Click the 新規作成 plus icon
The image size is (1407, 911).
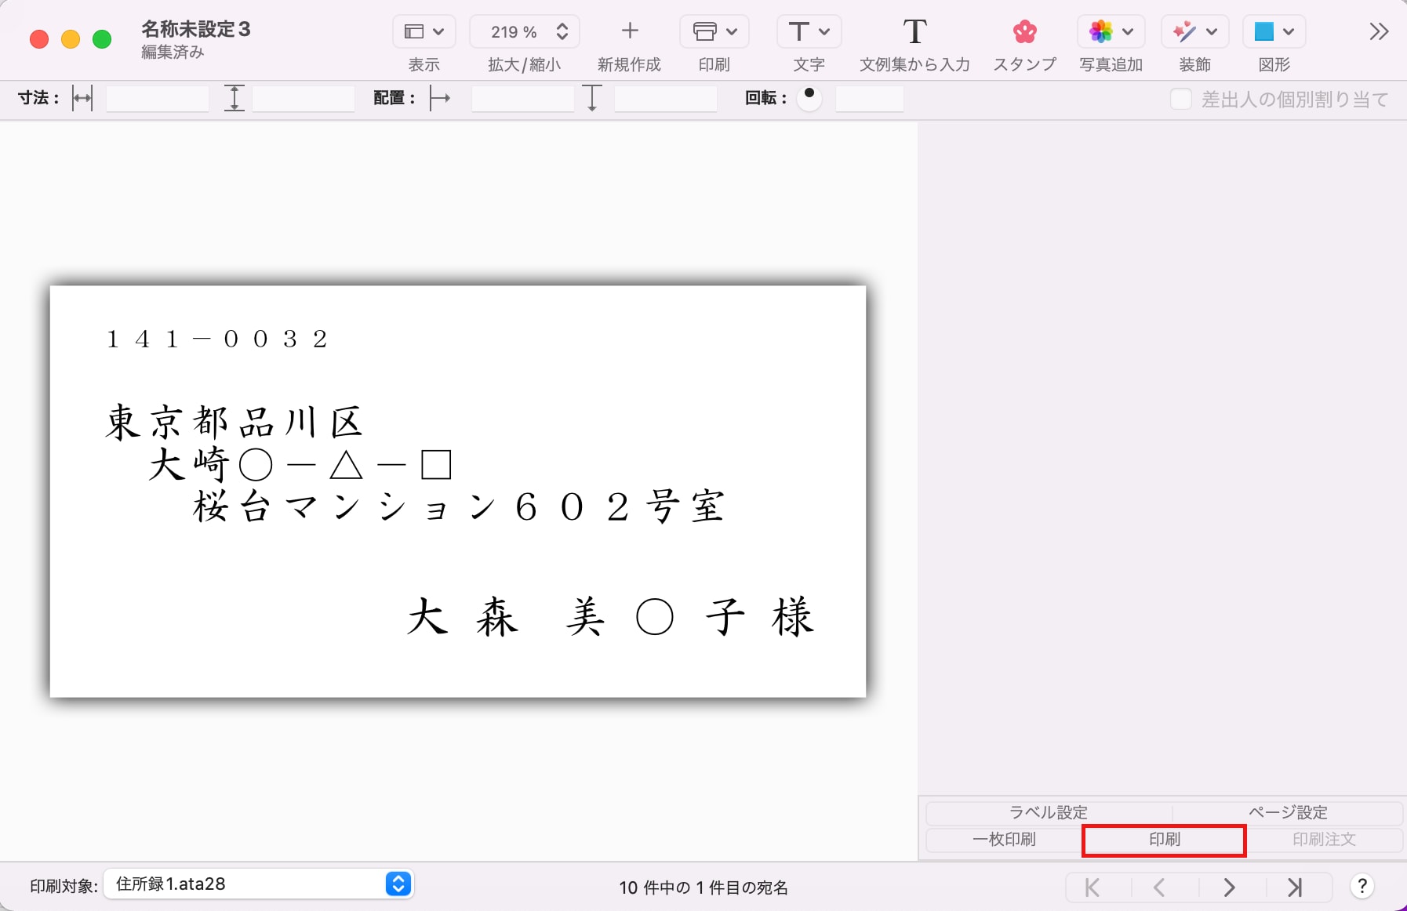click(x=630, y=31)
